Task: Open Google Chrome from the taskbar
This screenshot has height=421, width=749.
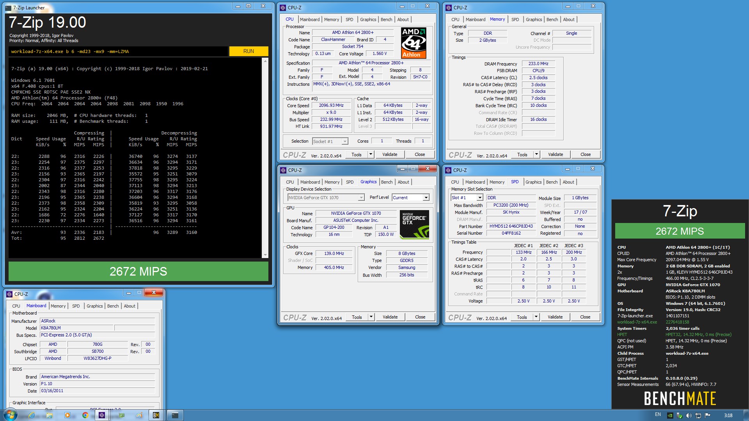Action: 85,416
